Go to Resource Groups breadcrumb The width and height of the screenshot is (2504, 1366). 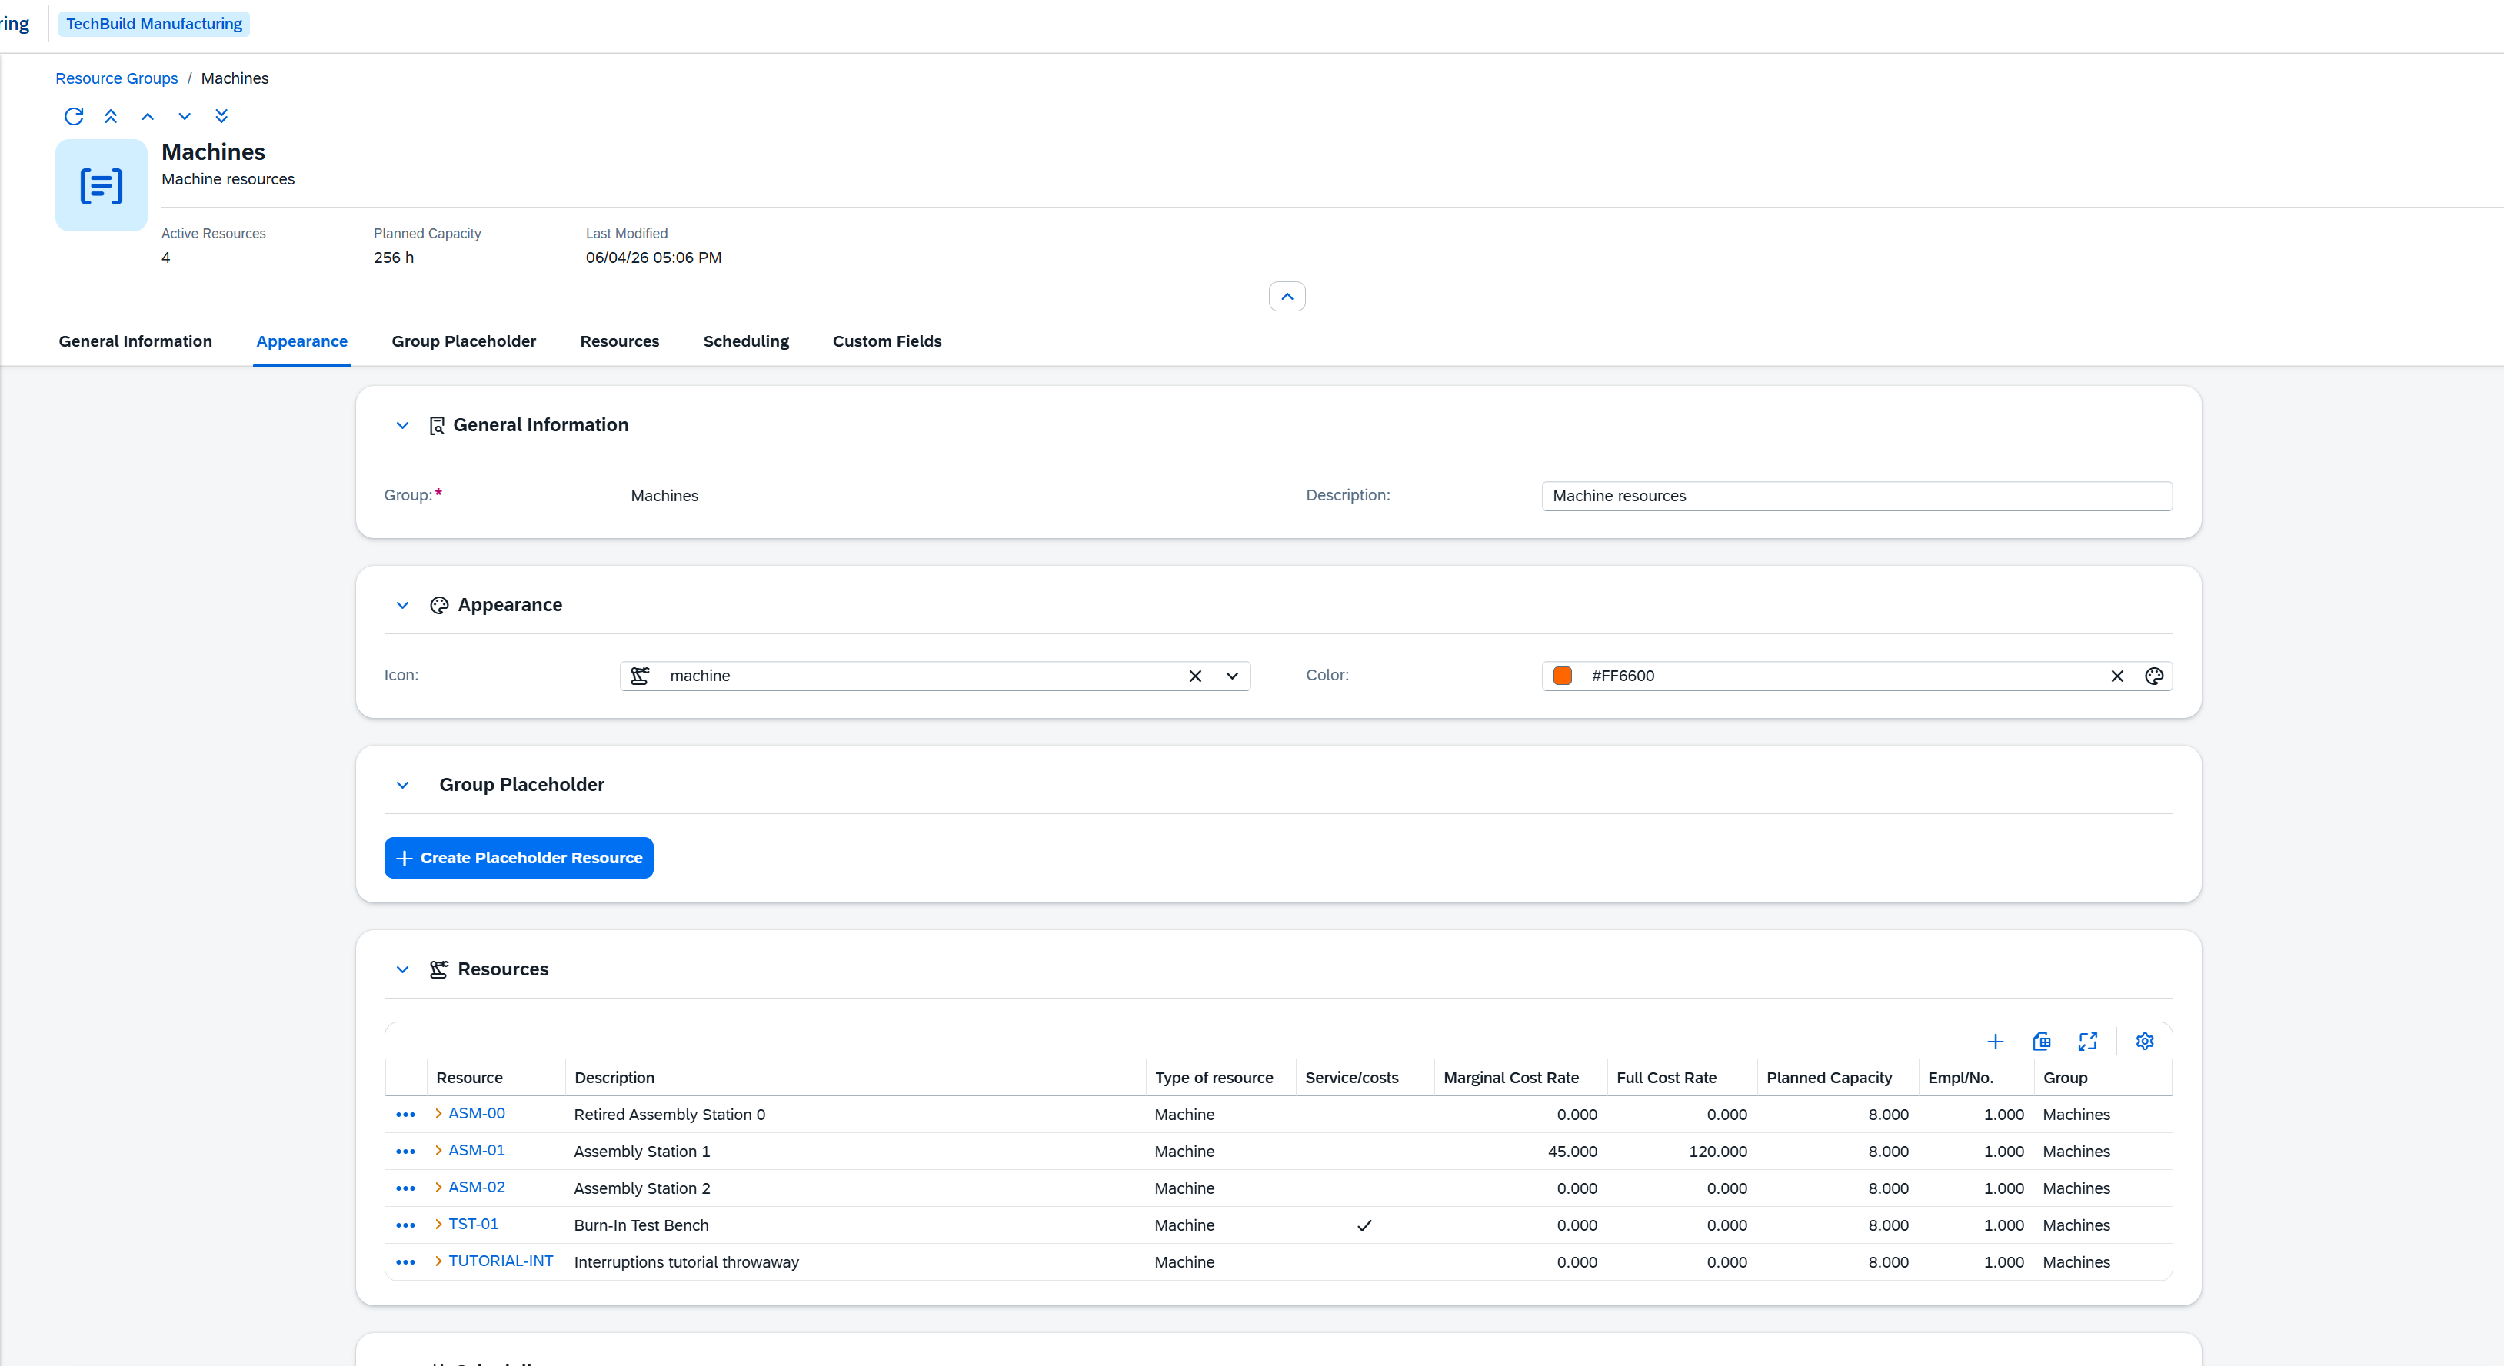[x=117, y=78]
